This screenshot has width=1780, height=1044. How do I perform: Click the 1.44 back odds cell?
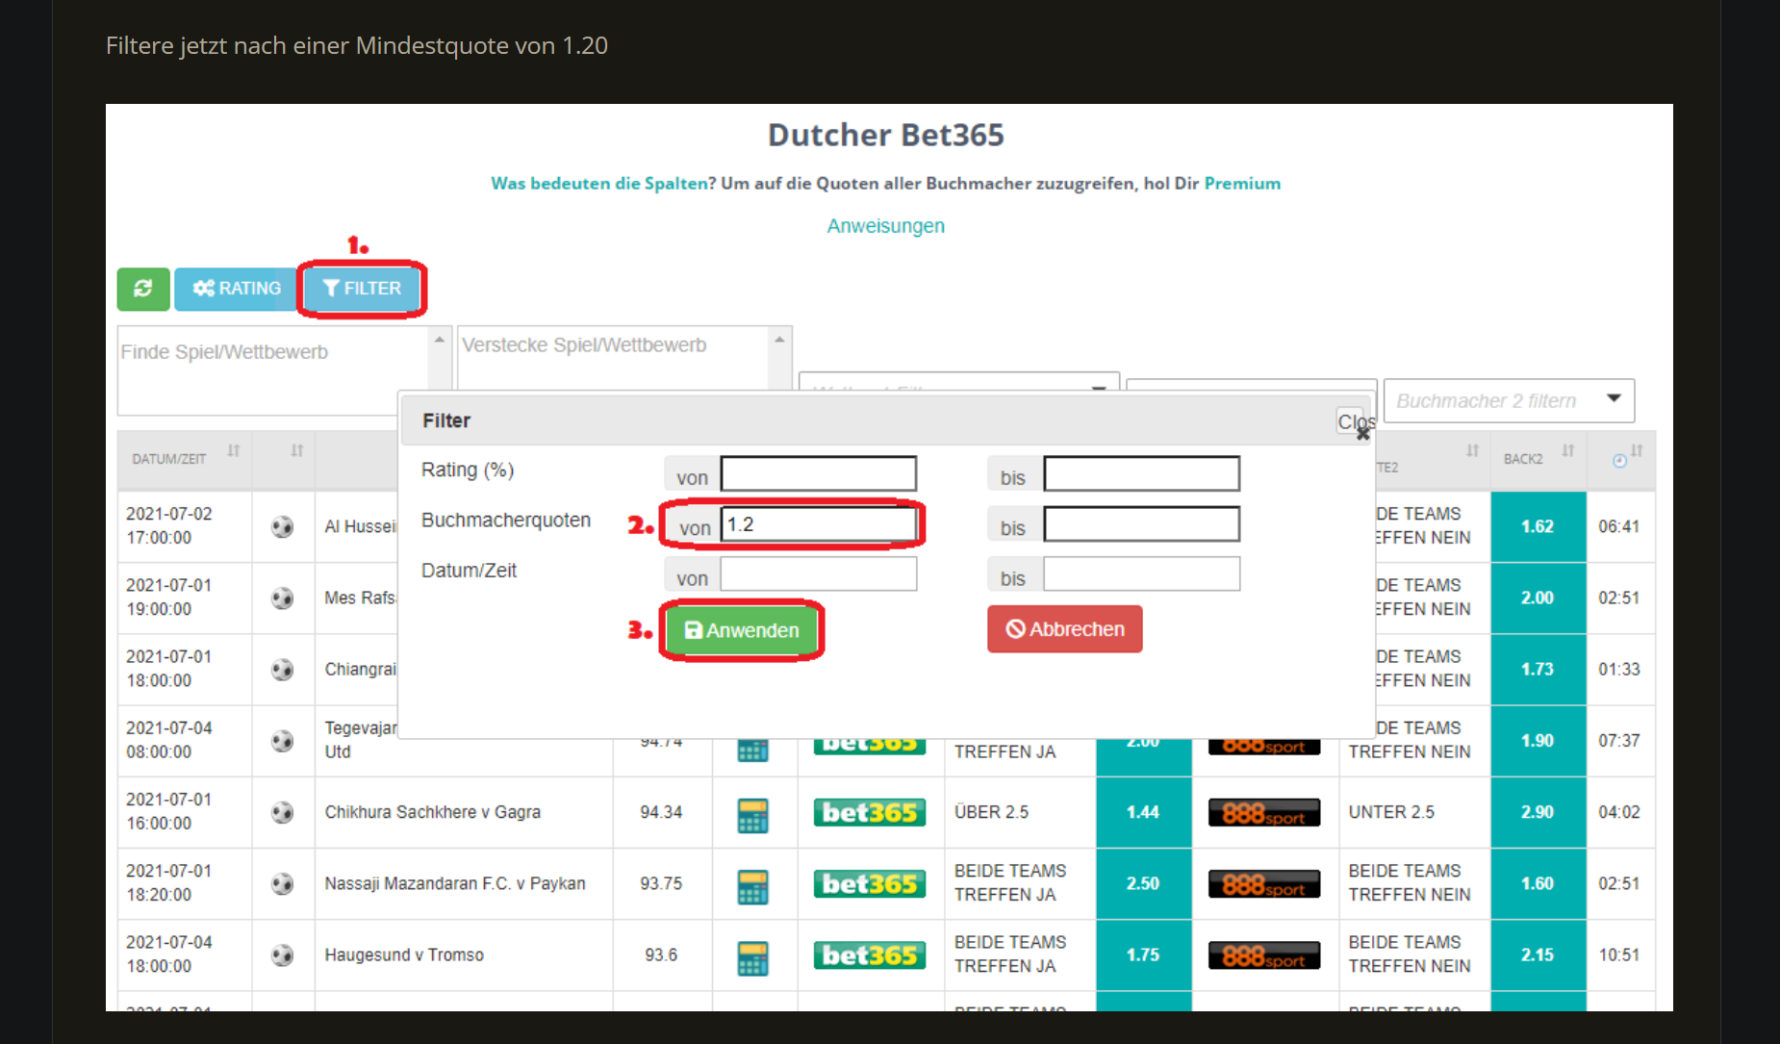(x=1143, y=813)
